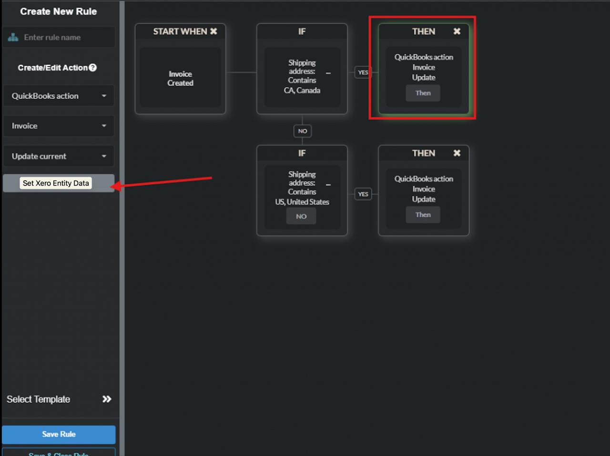Screen dimensions: 610x456
Task: Select the IF block containing US, United States
Action: tap(302, 191)
